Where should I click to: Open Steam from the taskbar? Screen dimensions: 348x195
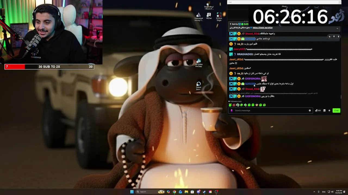pyautogui.click(x=204, y=192)
